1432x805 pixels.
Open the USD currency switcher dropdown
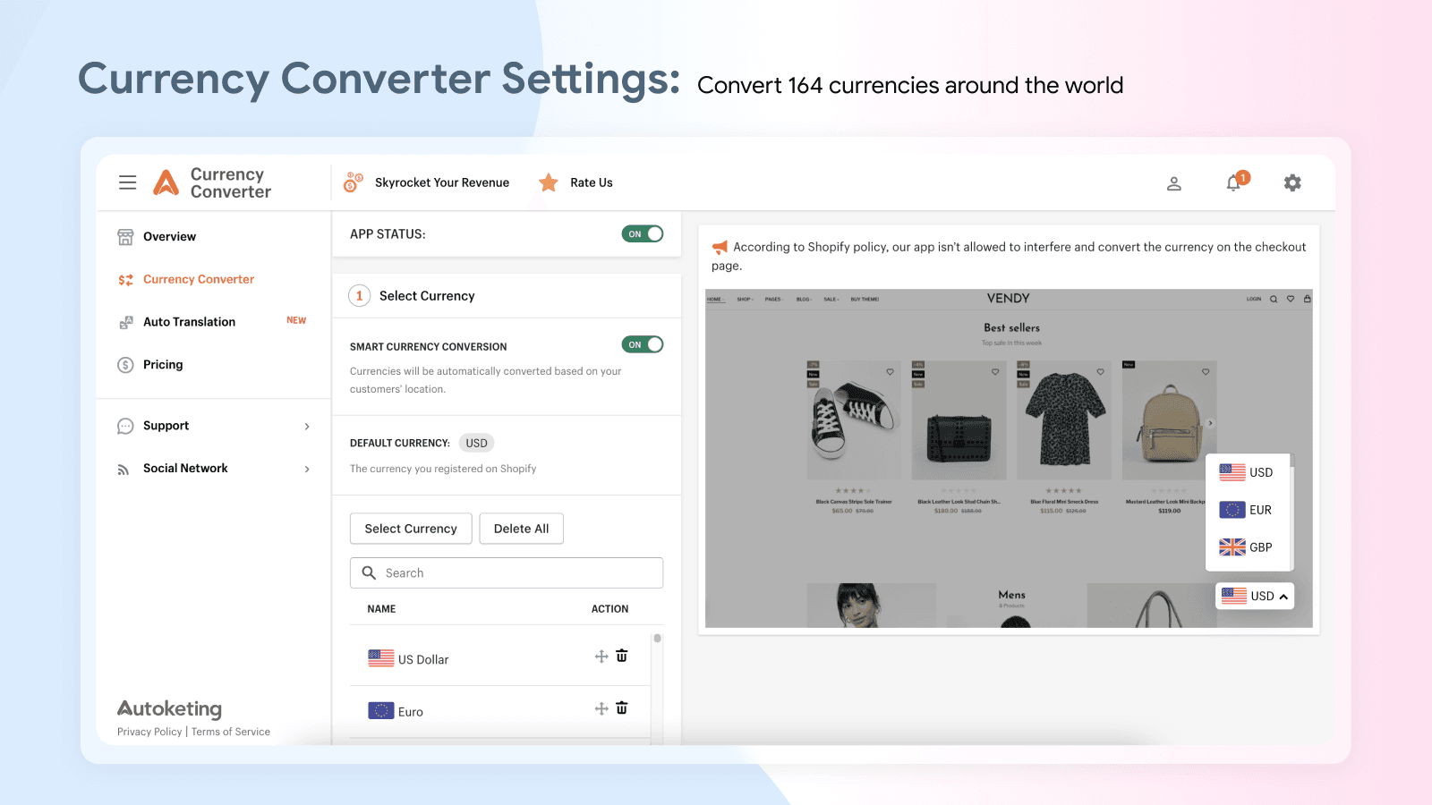[1255, 596]
